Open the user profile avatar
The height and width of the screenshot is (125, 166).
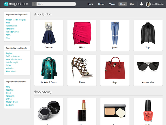tap(148, 4)
